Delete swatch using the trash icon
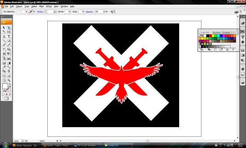The width and height of the screenshot is (246, 148). (233, 50)
